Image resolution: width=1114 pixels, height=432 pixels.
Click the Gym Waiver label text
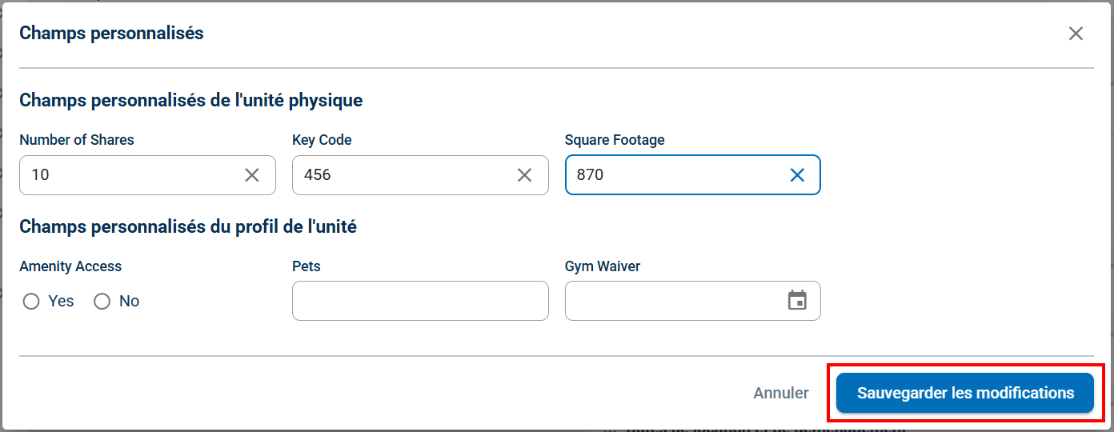(603, 266)
